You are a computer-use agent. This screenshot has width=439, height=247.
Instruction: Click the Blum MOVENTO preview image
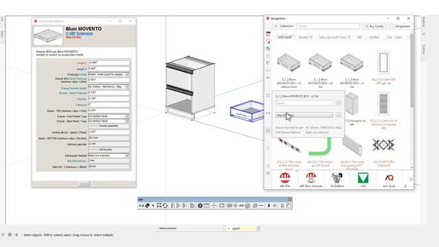click(48, 36)
